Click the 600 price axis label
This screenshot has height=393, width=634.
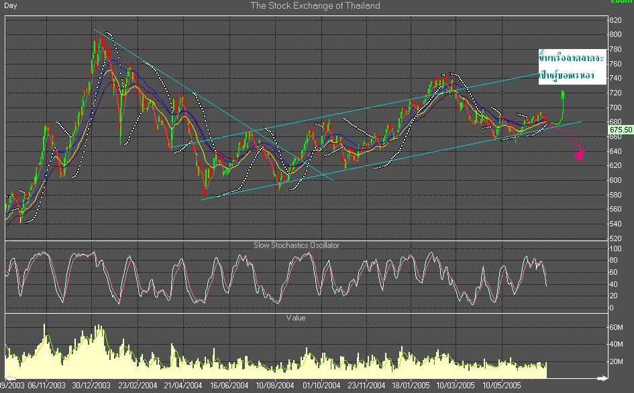[x=615, y=180]
